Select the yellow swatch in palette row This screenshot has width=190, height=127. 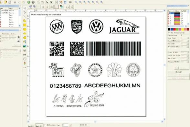point(183,29)
